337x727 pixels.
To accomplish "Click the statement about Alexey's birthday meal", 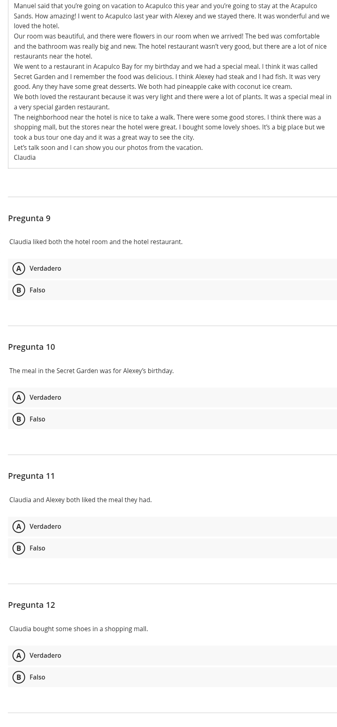I will point(91,371).
